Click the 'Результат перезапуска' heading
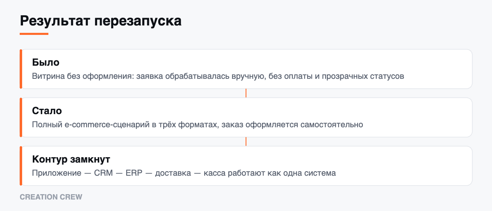 coord(100,21)
